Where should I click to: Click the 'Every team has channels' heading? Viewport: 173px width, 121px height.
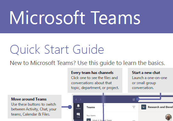point(92,73)
